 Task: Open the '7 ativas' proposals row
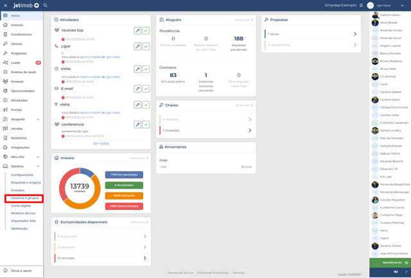(x=311, y=34)
